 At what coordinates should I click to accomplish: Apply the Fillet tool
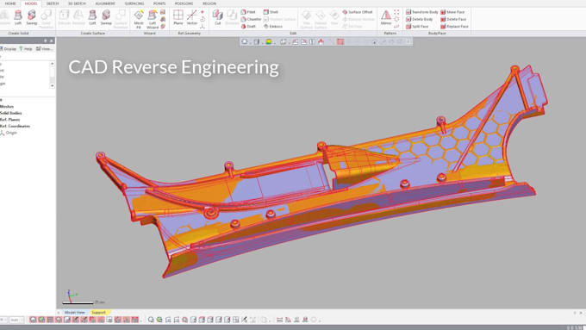tap(248, 12)
